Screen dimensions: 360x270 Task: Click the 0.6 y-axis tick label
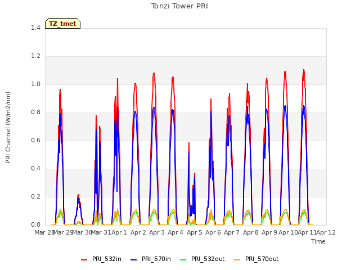coord(35,140)
